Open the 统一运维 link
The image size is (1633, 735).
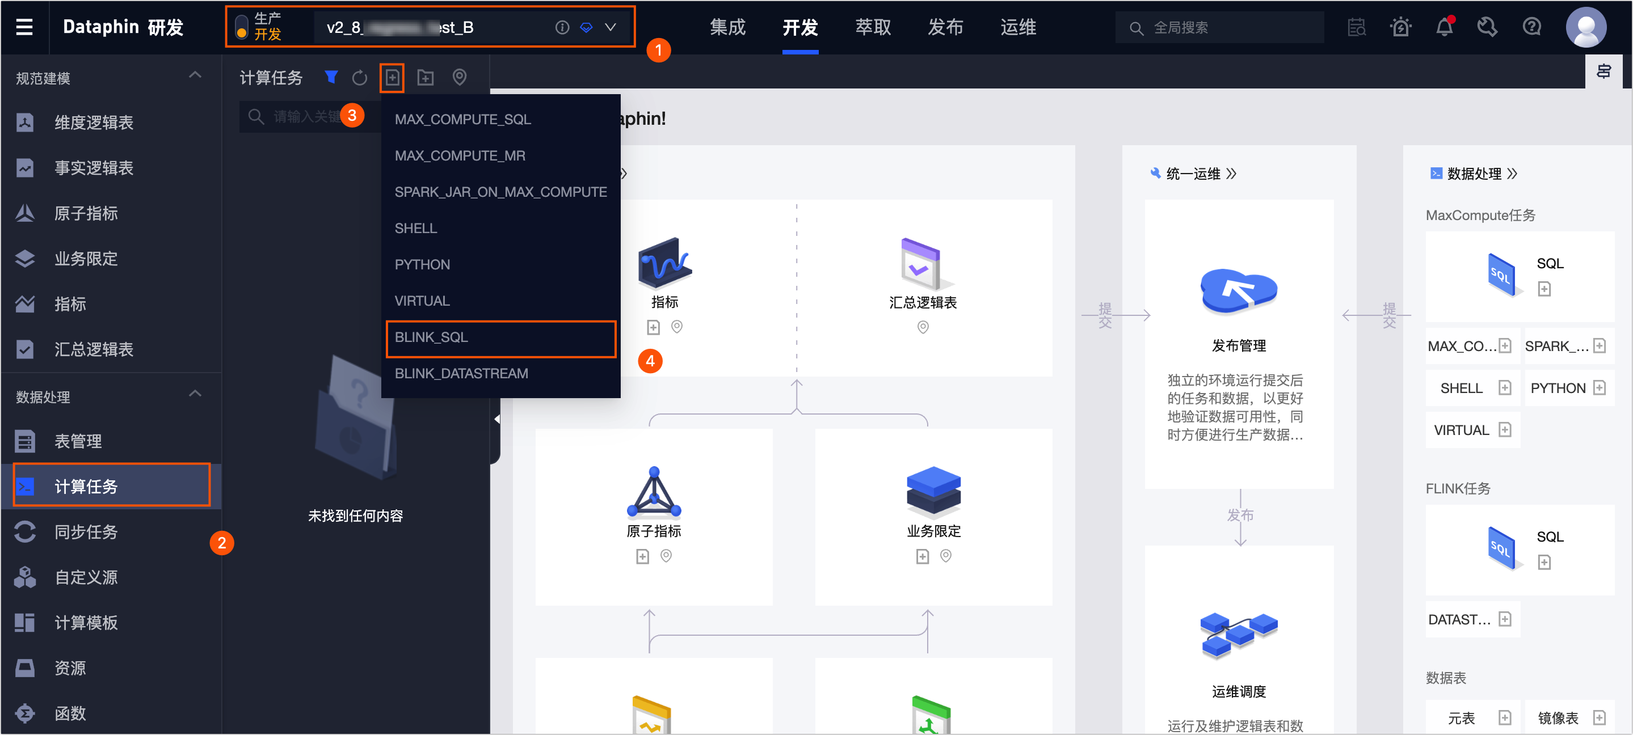[1194, 174]
